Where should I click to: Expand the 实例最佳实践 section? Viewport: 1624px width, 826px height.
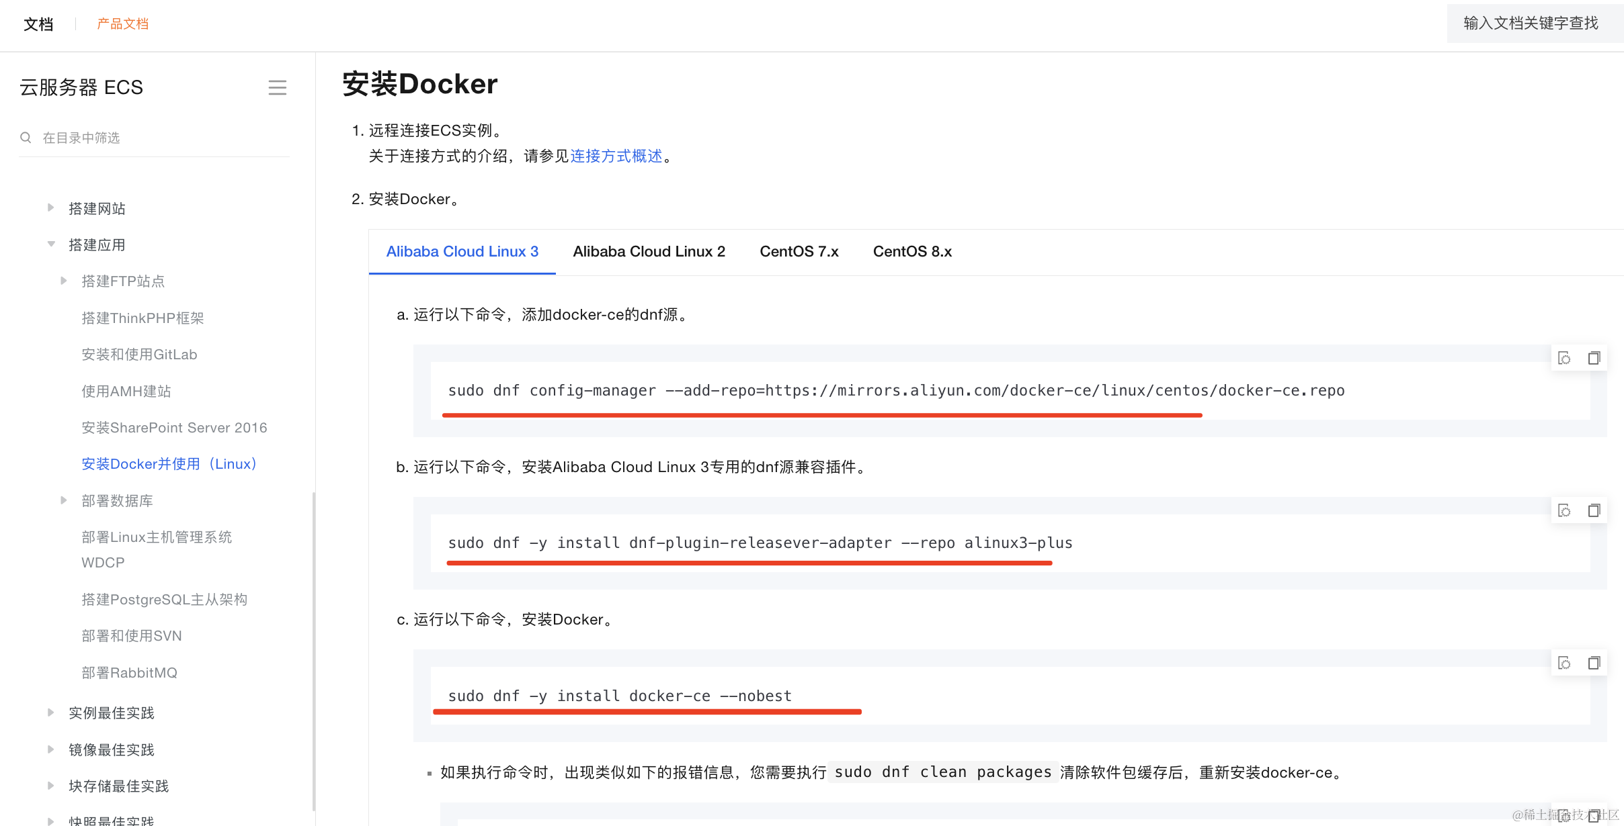(50, 713)
